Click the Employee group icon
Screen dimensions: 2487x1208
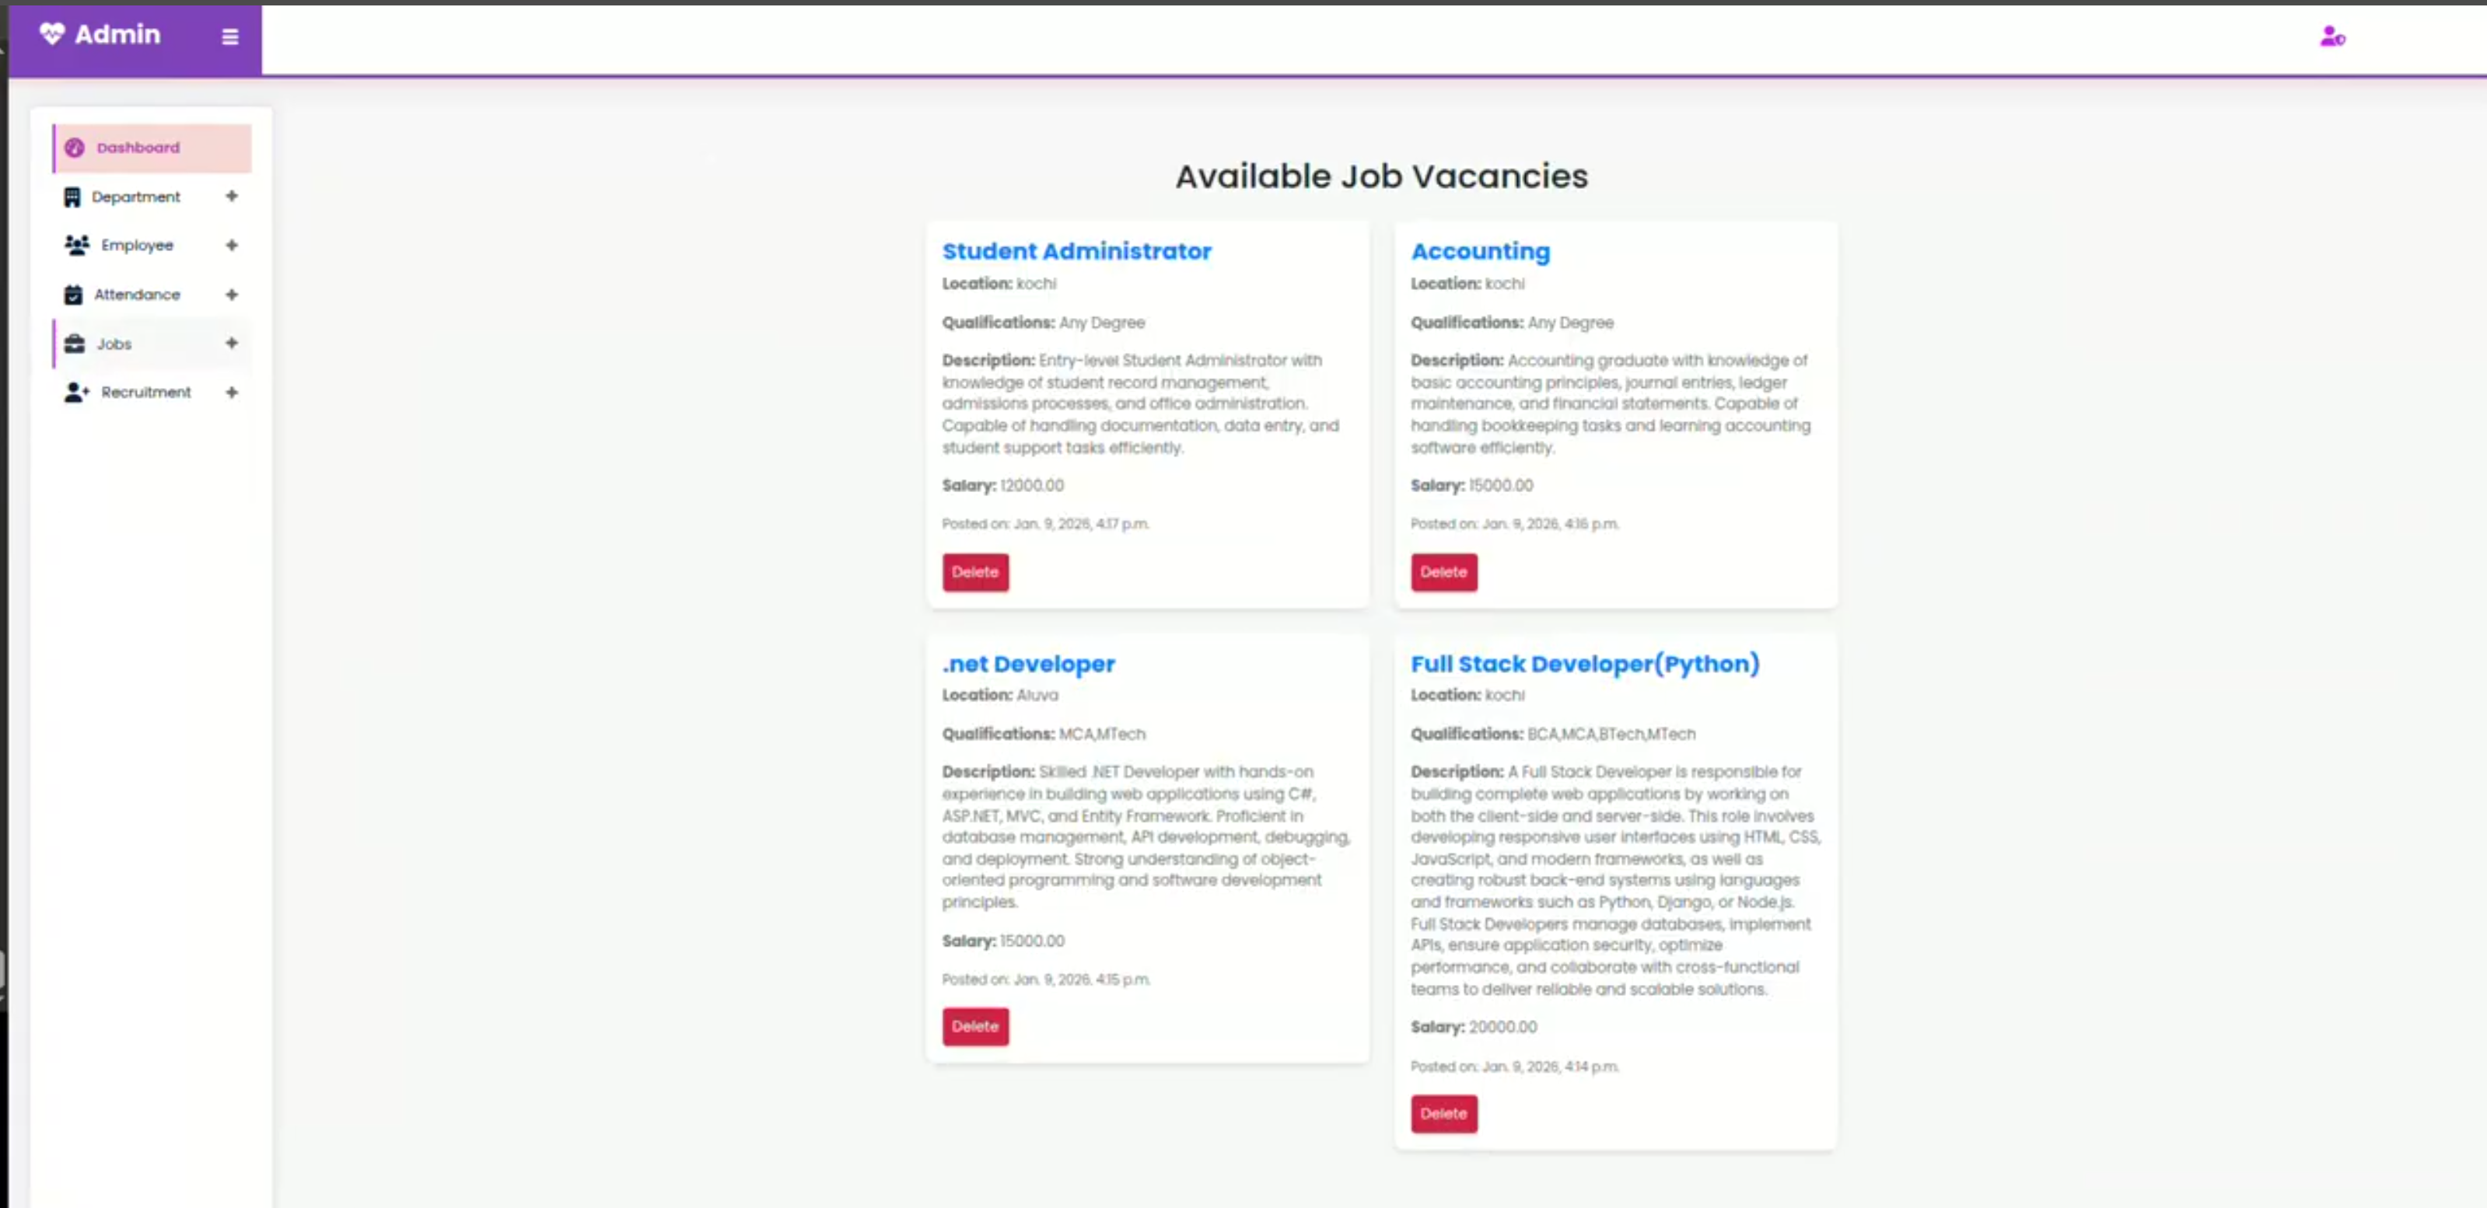tap(76, 245)
